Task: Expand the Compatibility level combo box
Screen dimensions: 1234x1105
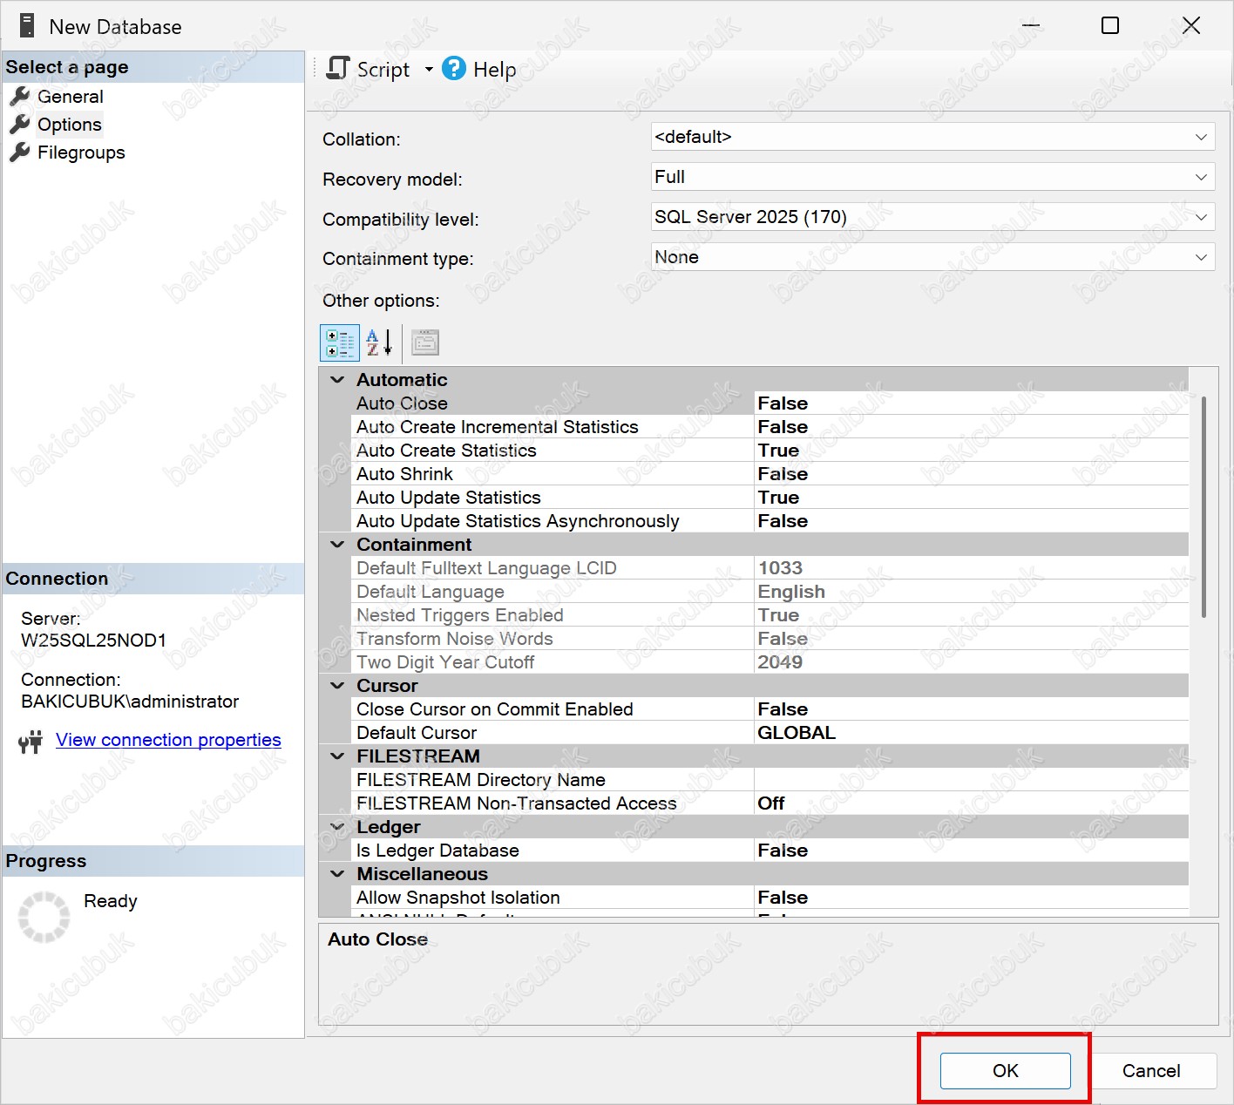Action: coord(1200,218)
